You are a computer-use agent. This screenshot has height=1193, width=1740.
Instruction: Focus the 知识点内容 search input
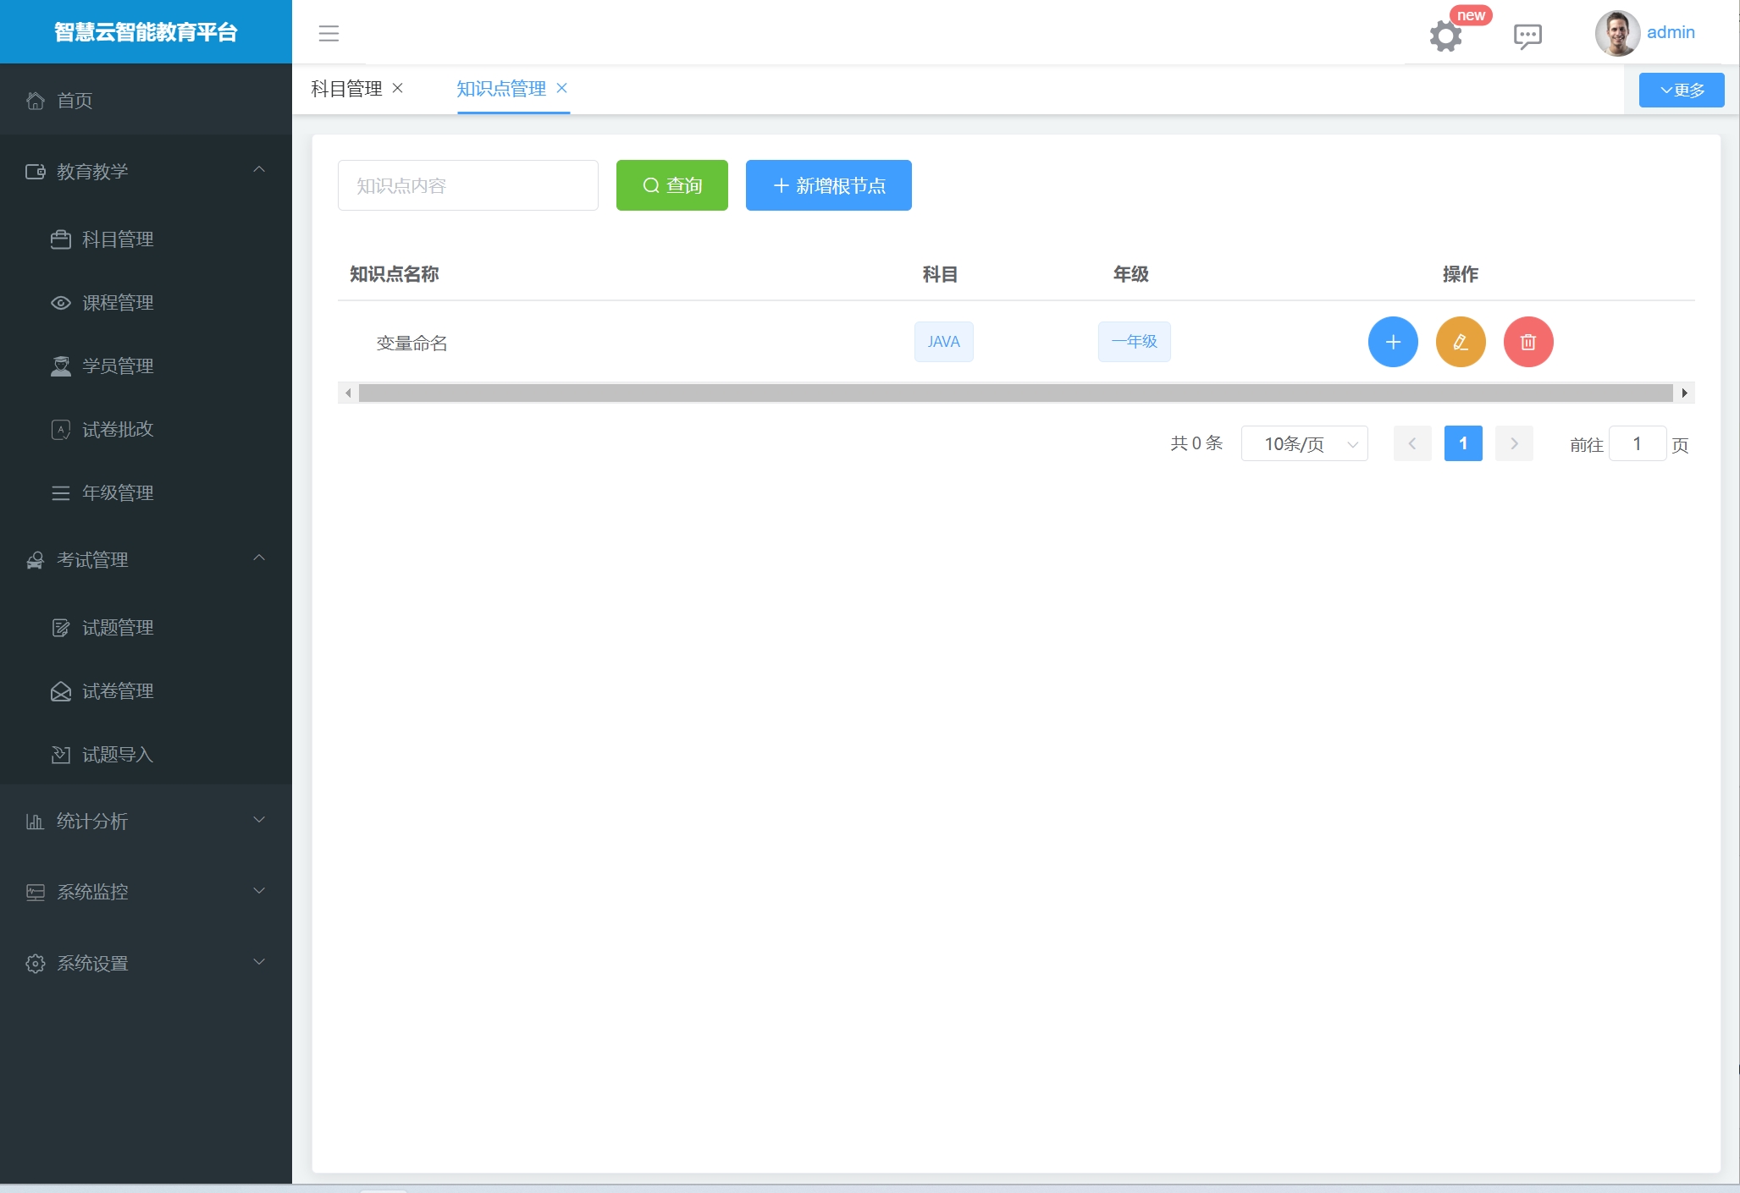pyautogui.click(x=467, y=185)
